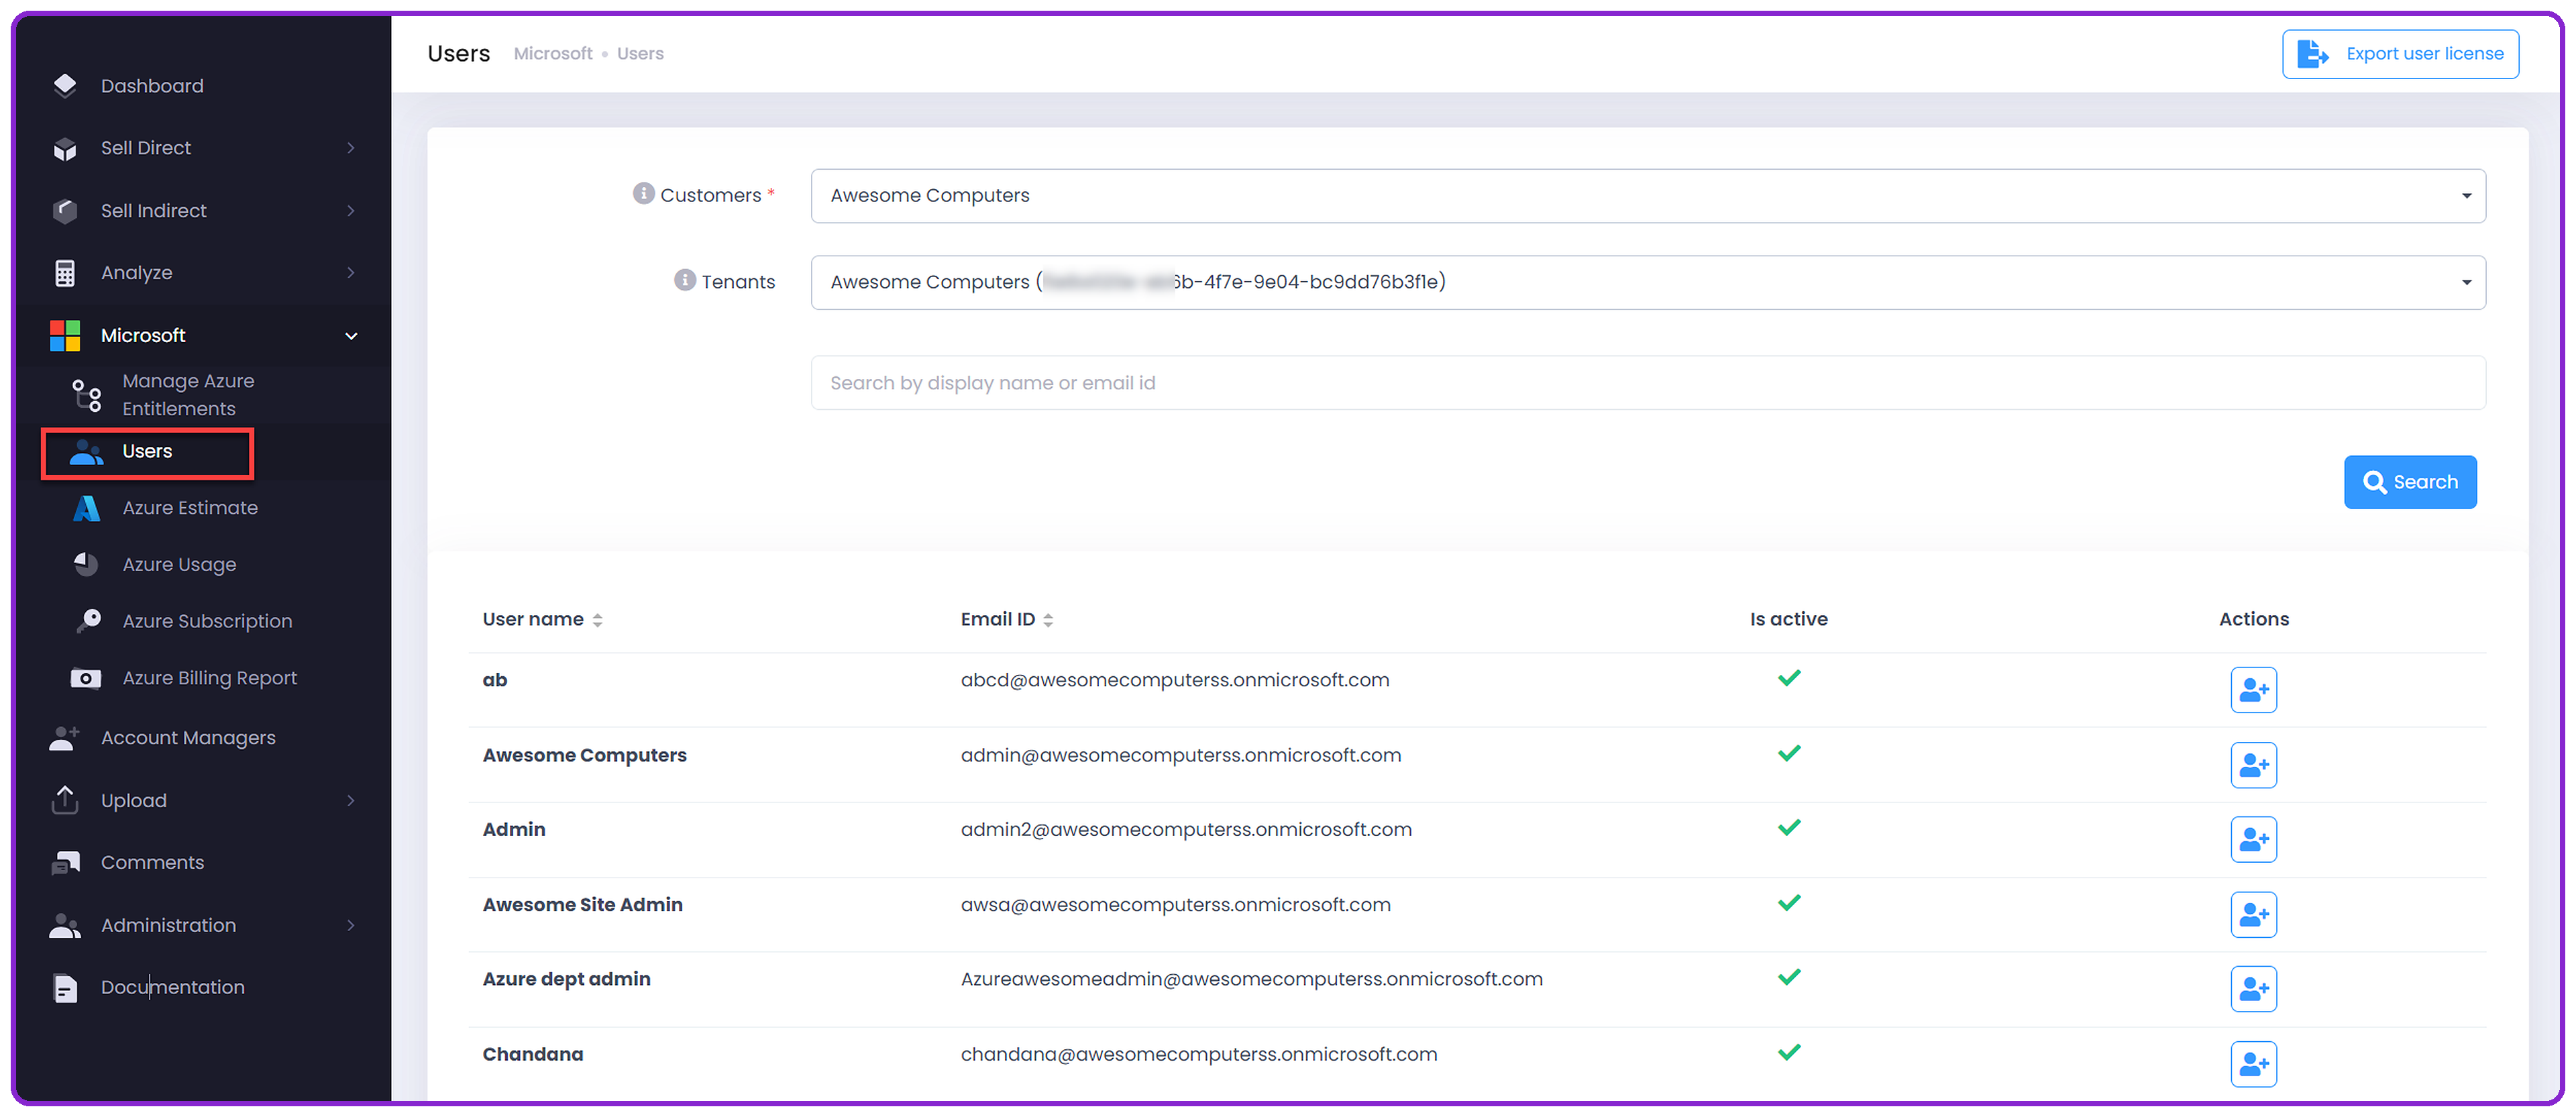Click the Microsoft breadcrumb link
The width and height of the screenshot is (2576, 1117).
(x=553, y=54)
